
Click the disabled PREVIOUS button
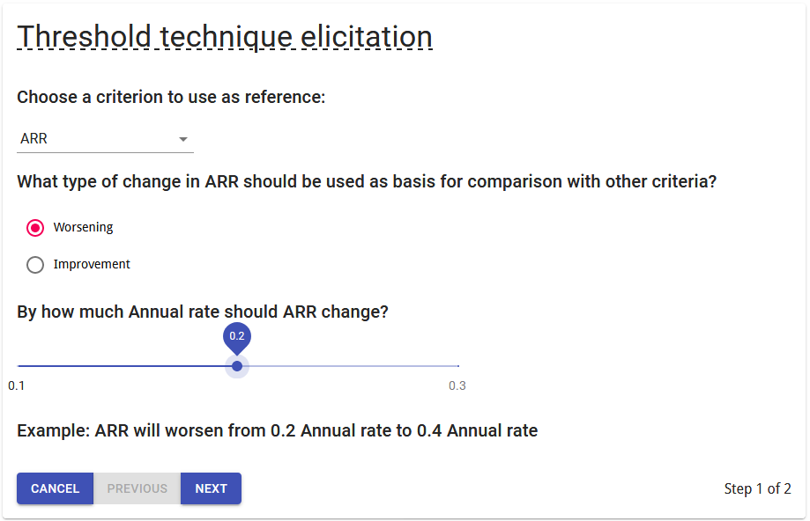click(x=137, y=488)
